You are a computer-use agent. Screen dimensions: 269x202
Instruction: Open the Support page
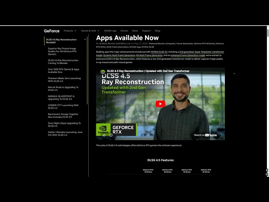[146, 31]
